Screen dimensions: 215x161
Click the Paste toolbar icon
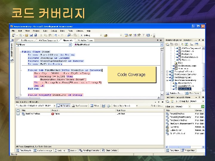tap(50, 35)
